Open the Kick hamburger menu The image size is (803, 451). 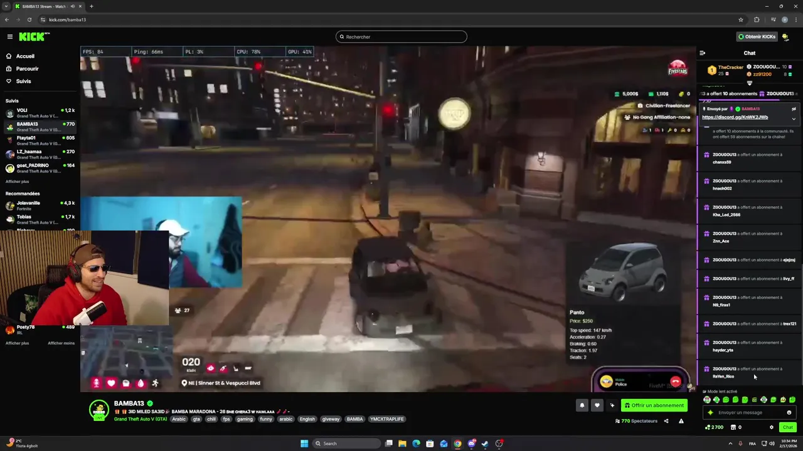coord(10,37)
